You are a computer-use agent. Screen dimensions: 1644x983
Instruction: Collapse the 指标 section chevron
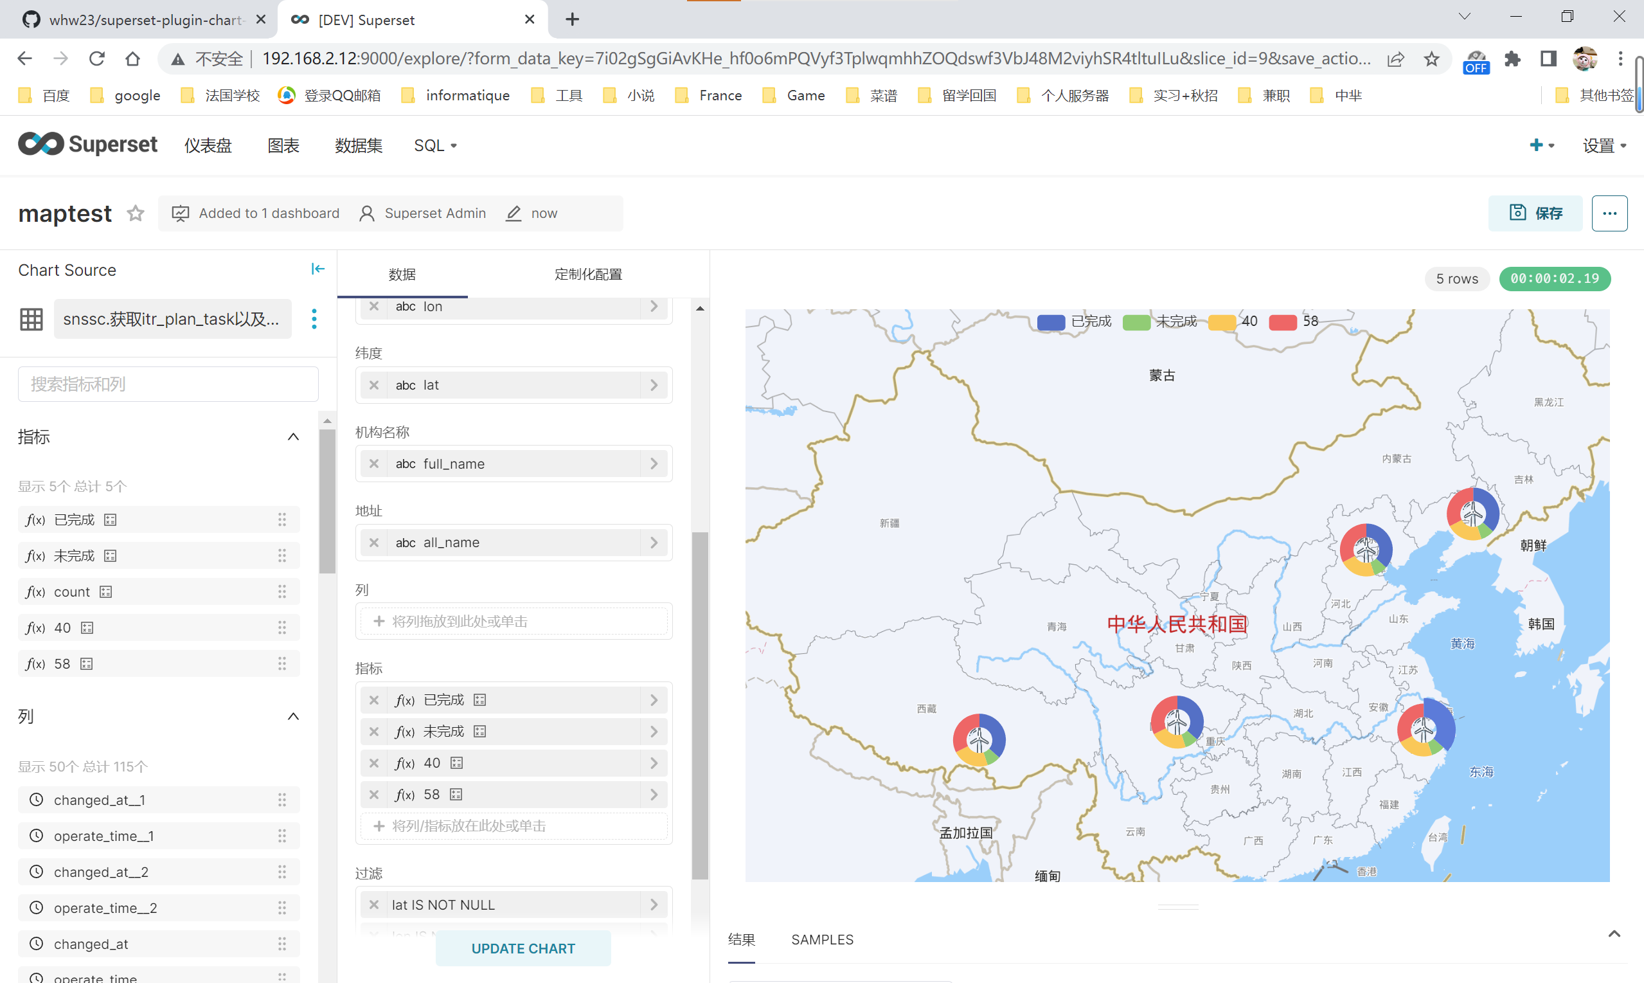[293, 437]
